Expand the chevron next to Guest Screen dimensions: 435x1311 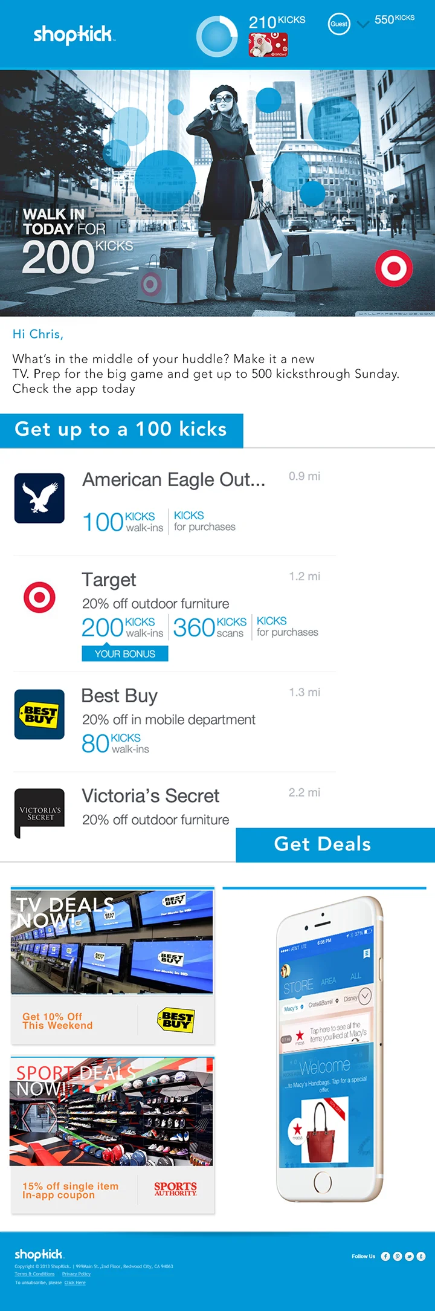(x=363, y=25)
